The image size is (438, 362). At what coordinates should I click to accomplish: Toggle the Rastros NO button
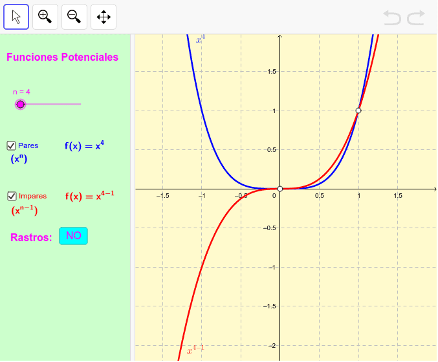click(x=74, y=236)
